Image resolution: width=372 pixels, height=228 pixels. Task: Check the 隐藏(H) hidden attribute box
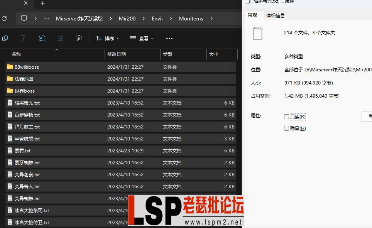[x=287, y=128]
